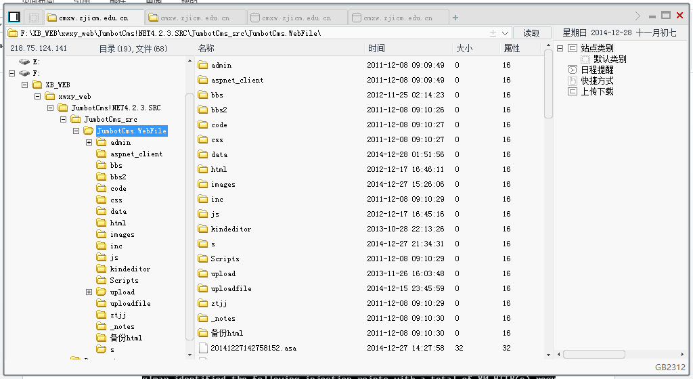Click images folder icon in file list
The image size is (693, 379).
203,184
